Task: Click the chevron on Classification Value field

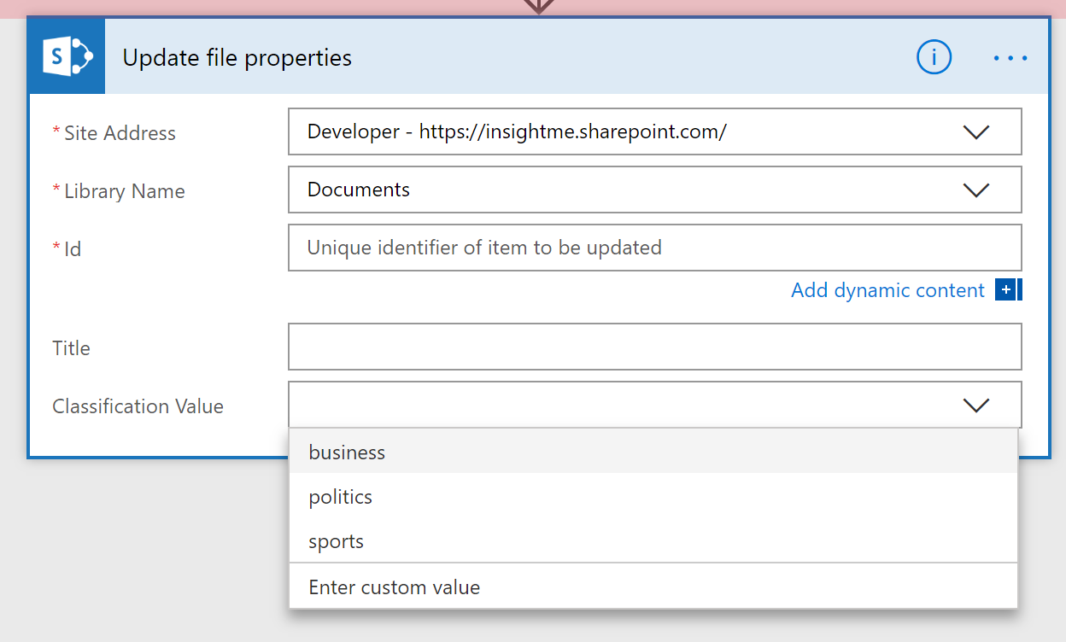Action: coord(976,405)
